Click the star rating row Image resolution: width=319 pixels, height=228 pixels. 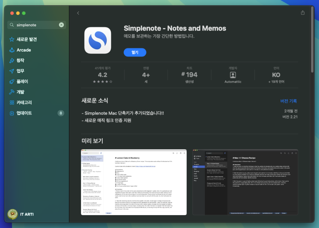(102, 82)
